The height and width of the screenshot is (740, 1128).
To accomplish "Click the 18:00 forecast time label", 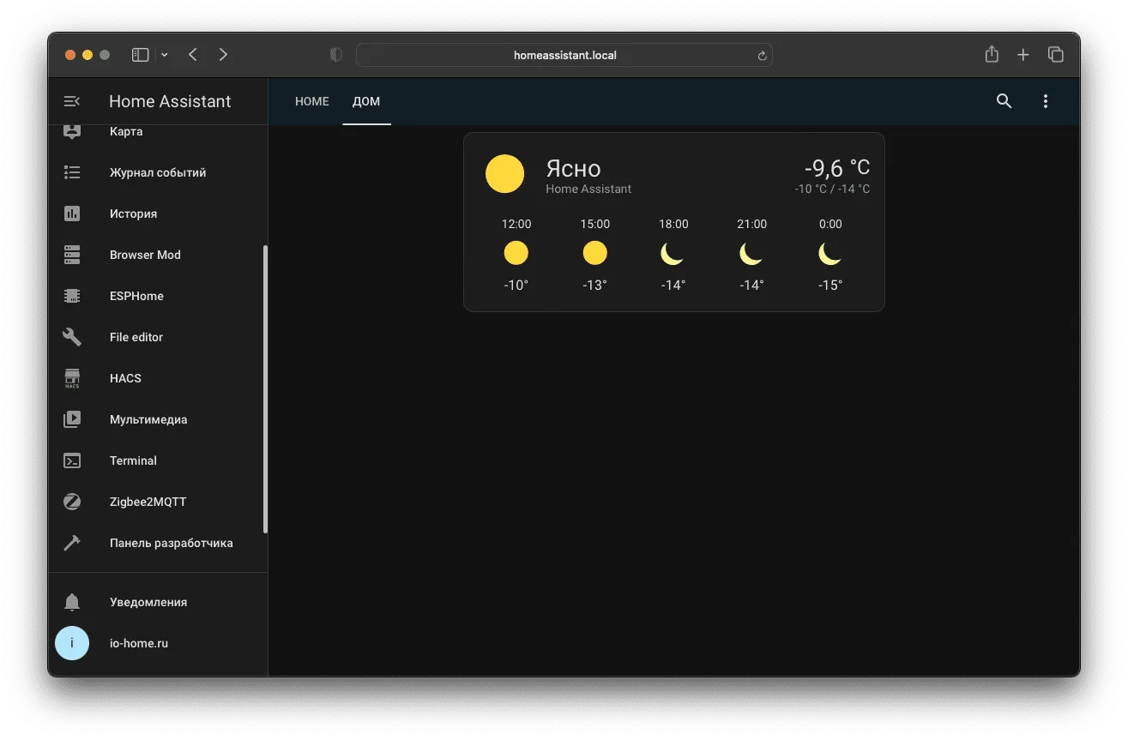I will point(673,224).
